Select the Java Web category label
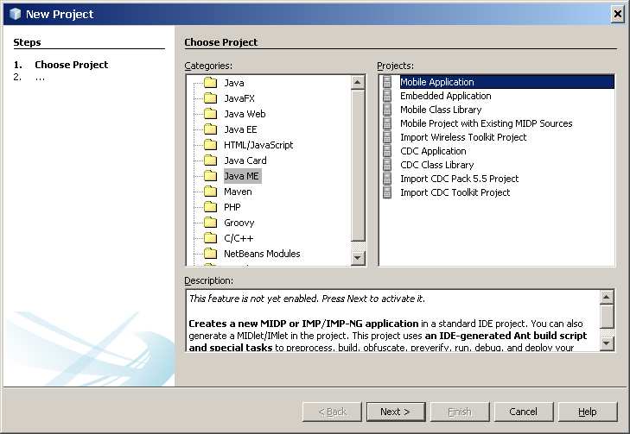 pos(245,114)
